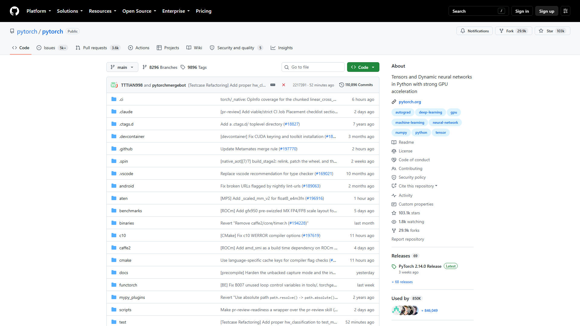Click the Fork repository button

(514, 31)
